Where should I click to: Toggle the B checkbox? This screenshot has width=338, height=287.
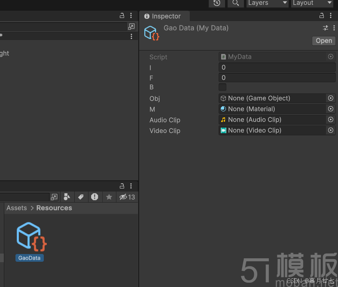pyautogui.click(x=222, y=87)
